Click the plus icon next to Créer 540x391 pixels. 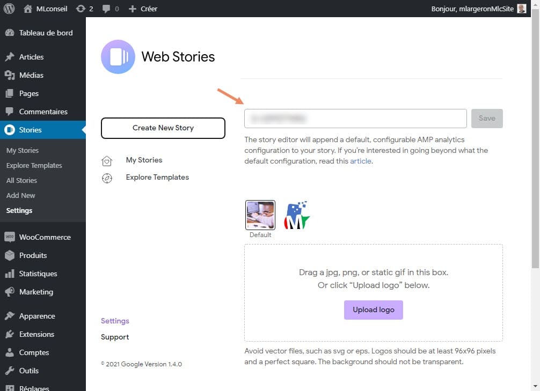coord(133,9)
